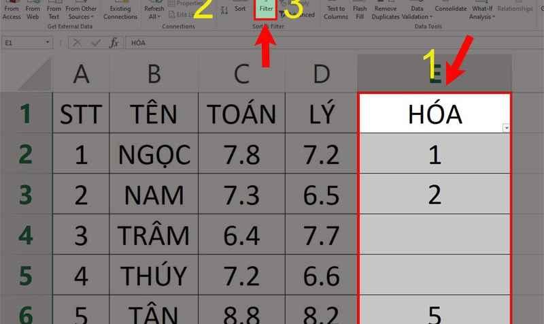Image resolution: width=544 pixels, height=324 pixels.
Task: Select column B header
Action: pos(154,74)
